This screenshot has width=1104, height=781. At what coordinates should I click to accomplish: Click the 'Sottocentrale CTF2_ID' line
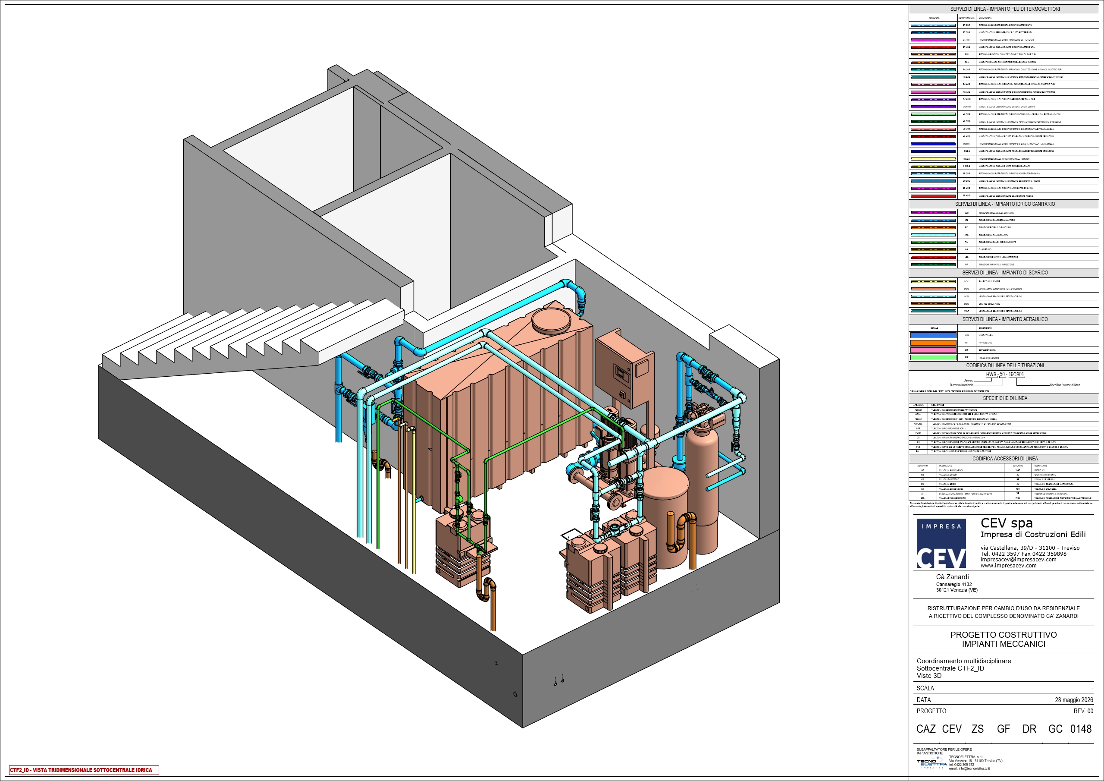point(950,668)
